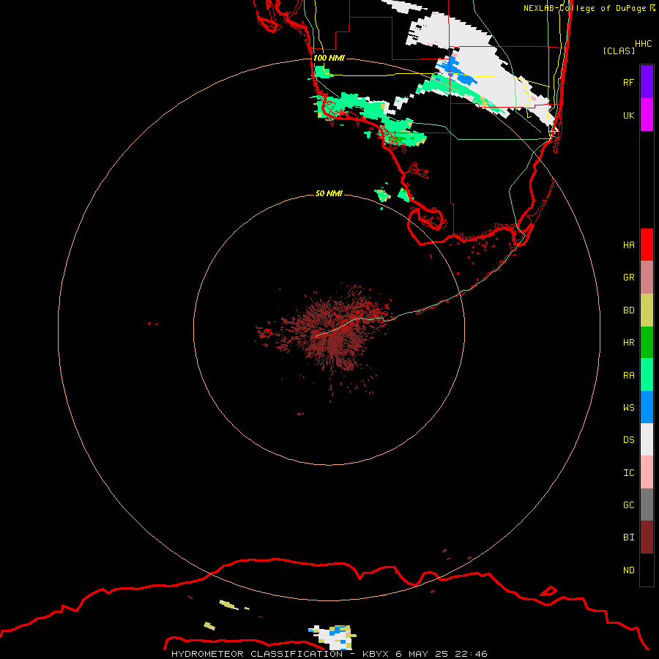Click the 100 NMI range ring label
Screen dimensions: 659x659
click(329, 58)
